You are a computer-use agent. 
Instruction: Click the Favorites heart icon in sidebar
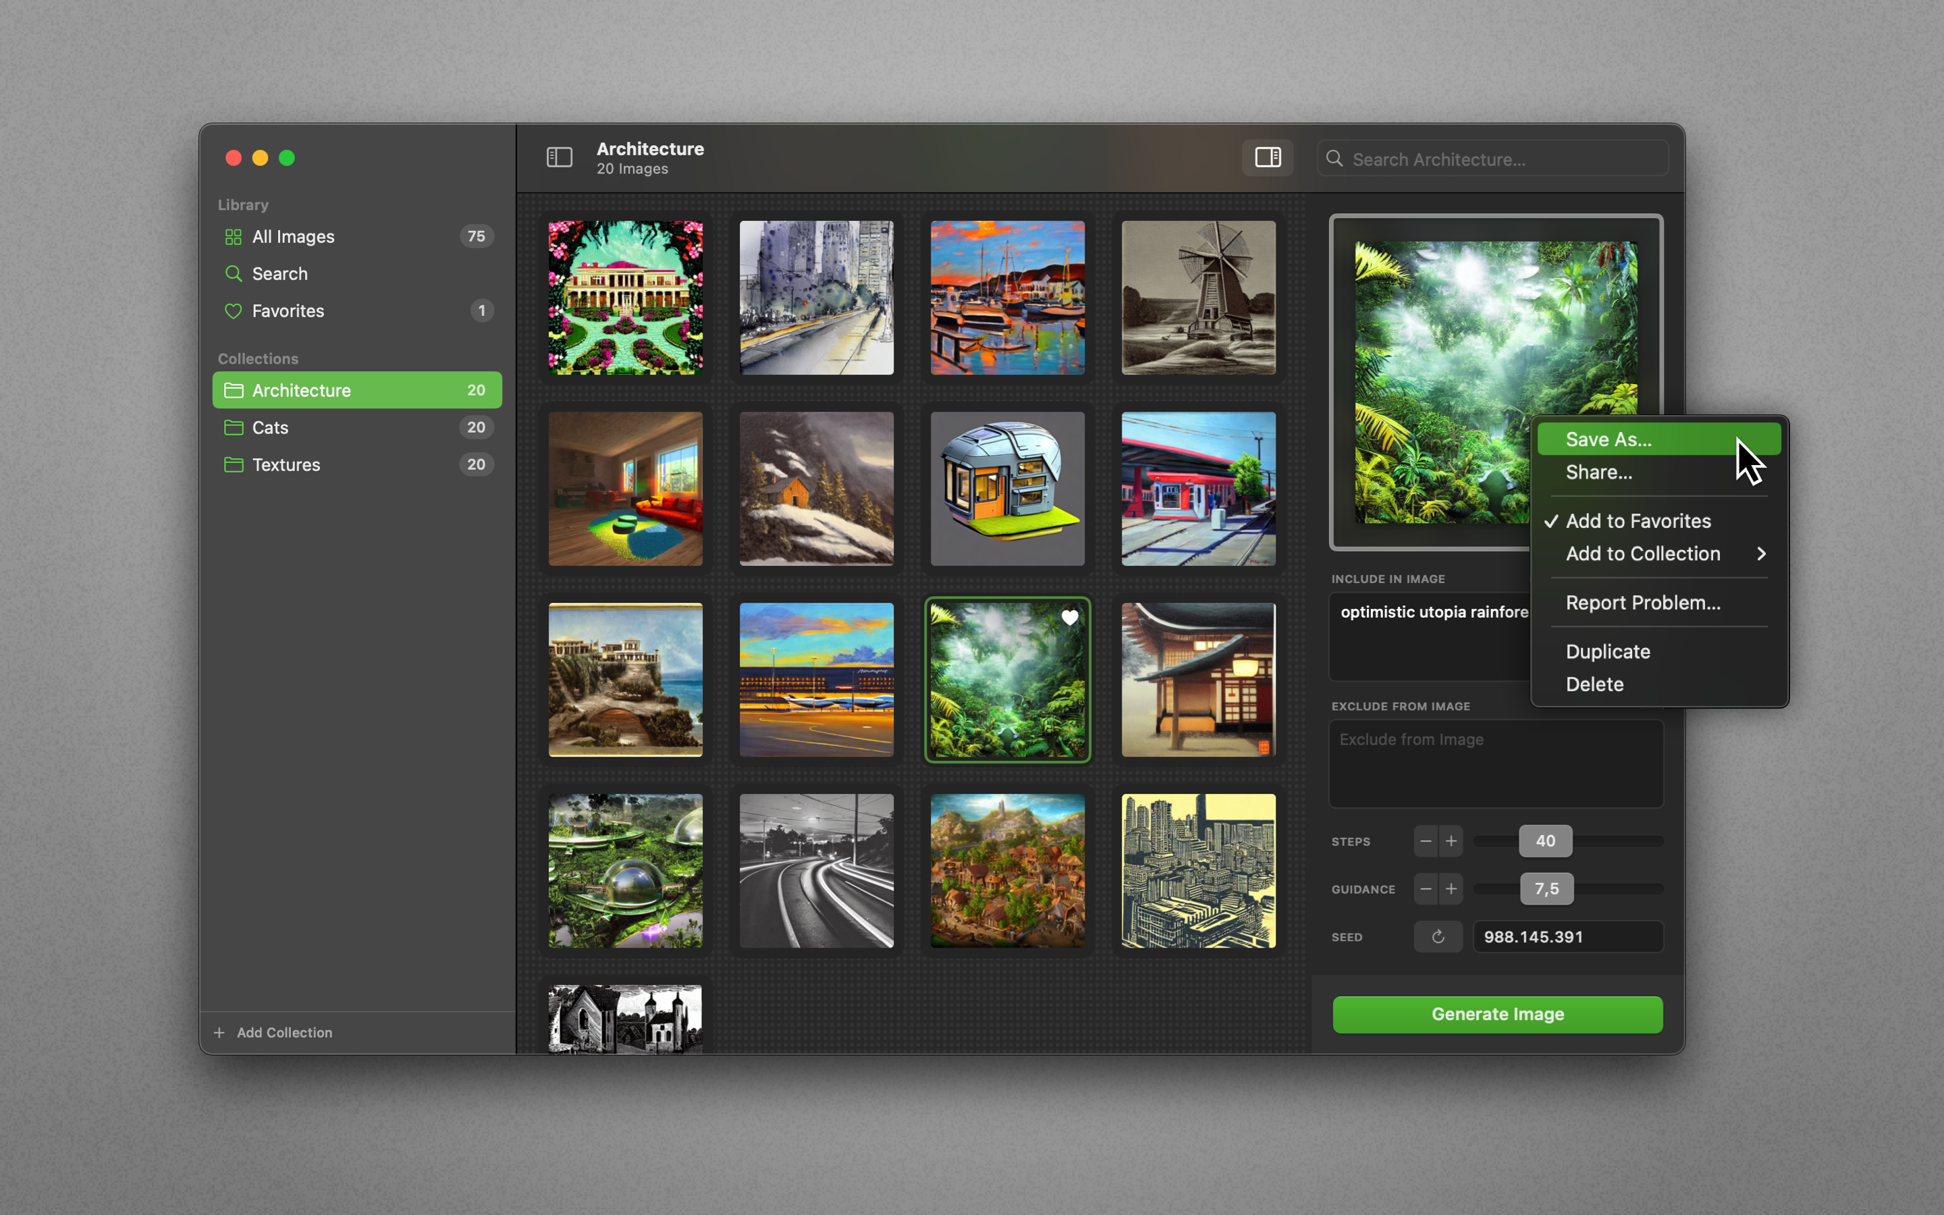pyautogui.click(x=233, y=311)
